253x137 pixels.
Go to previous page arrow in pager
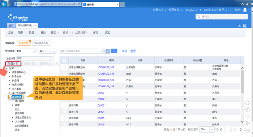[x=221, y=129]
